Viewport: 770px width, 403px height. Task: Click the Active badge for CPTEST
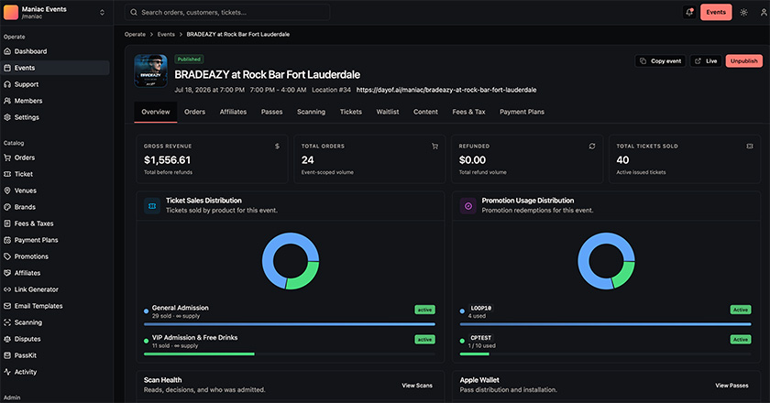(741, 340)
